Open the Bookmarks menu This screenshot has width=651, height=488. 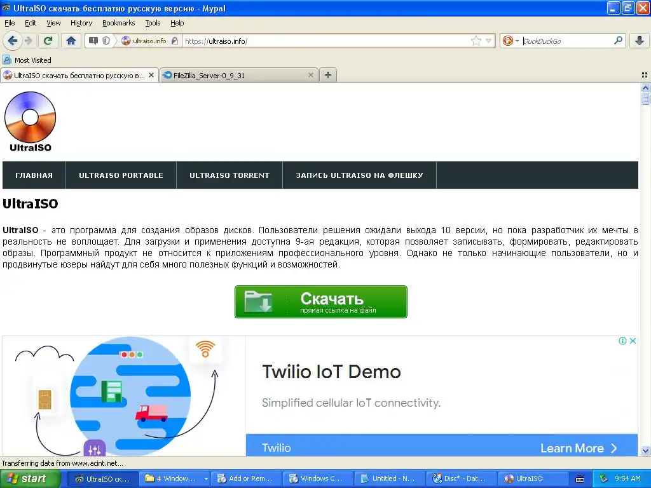118,23
